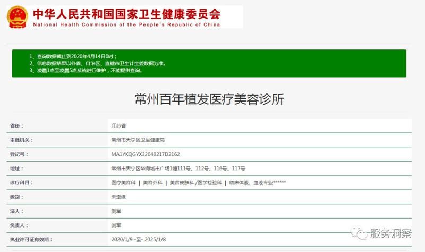Select the province value 江苏省
Viewport: 425px width, 252px height.
coord(118,126)
